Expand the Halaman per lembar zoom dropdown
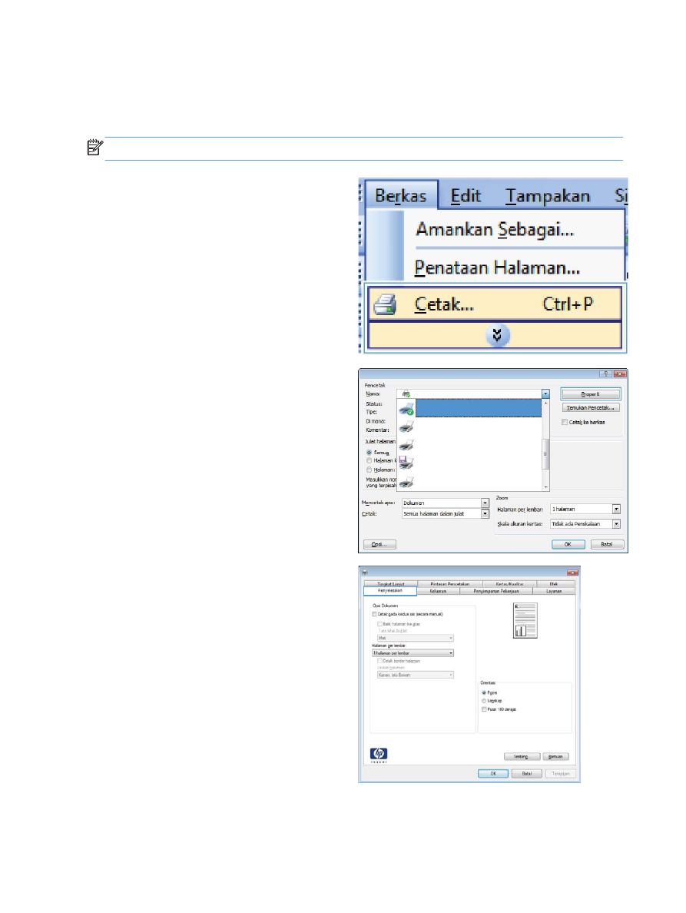The image size is (686, 913). [x=616, y=510]
